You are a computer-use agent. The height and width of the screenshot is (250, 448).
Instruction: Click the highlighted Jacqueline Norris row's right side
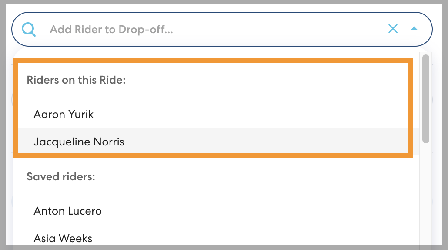tap(326, 142)
